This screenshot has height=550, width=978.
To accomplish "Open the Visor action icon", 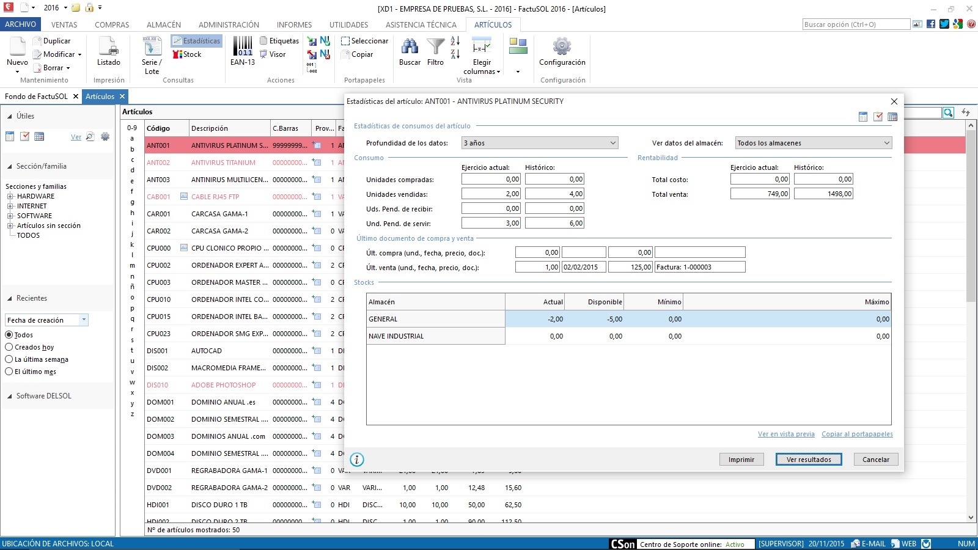I will [x=273, y=54].
